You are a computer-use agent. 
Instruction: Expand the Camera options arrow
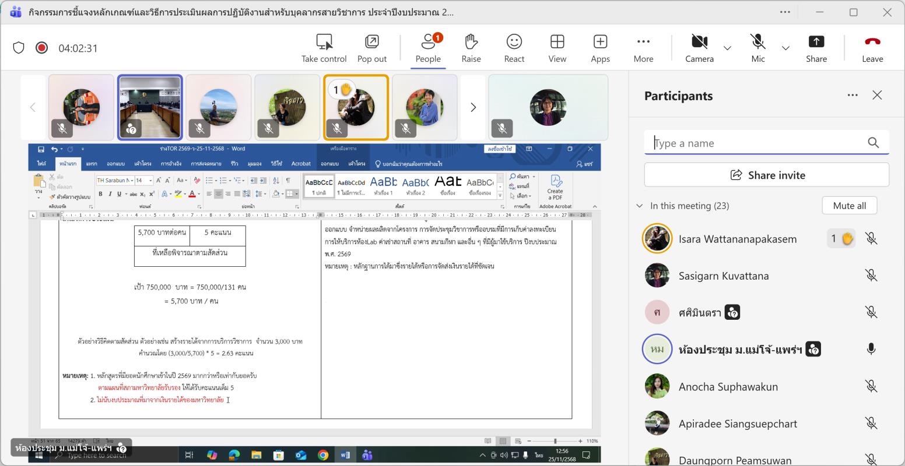[727, 48]
